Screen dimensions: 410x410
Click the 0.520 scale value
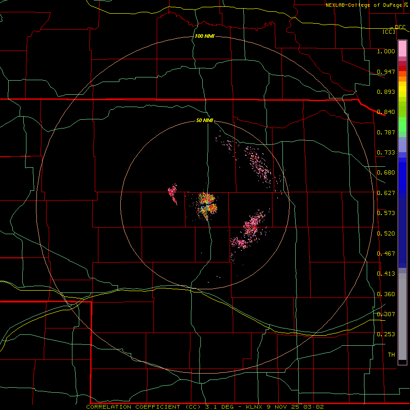tap(386, 233)
